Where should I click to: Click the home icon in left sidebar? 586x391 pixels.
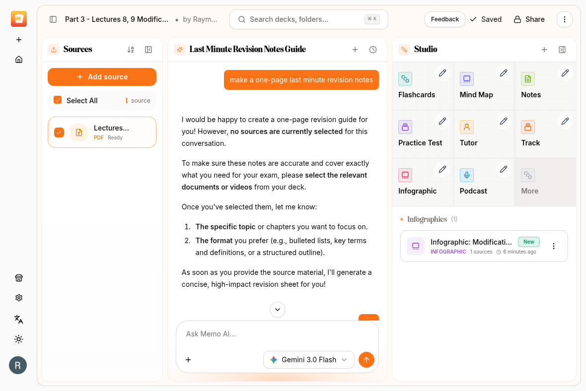(x=19, y=60)
